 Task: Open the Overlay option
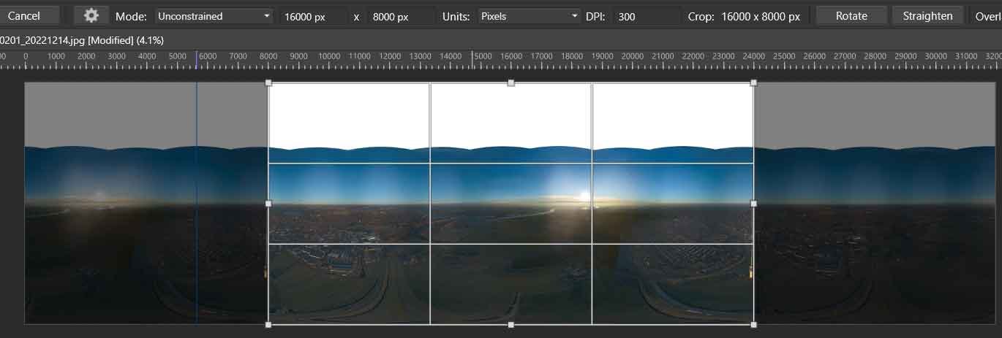pyautogui.click(x=987, y=15)
